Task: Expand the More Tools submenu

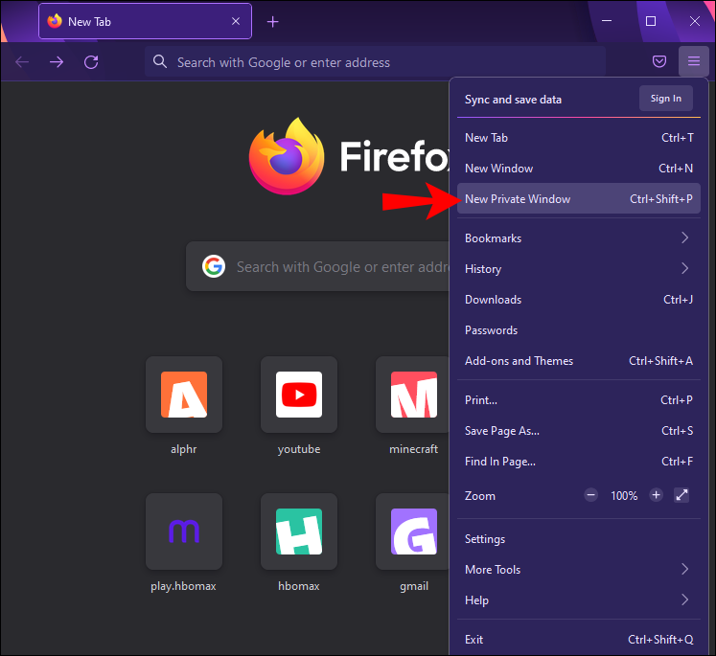Action: click(579, 569)
